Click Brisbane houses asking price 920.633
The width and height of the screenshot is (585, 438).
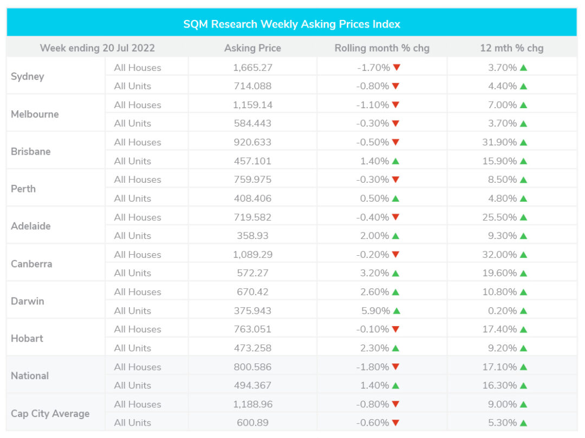point(252,142)
